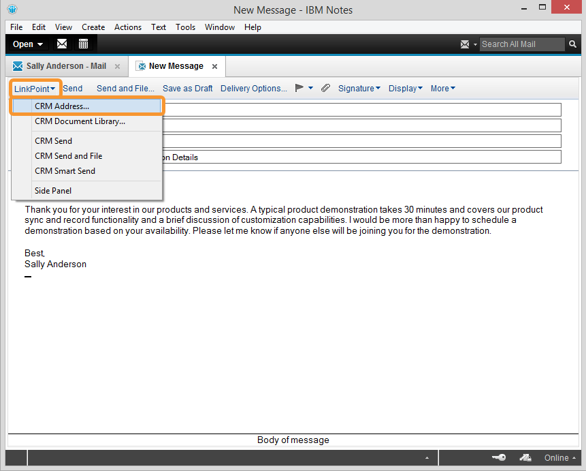Click the security key icon in status bar
This screenshot has width=586, height=471.
click(x=499, y=457)
